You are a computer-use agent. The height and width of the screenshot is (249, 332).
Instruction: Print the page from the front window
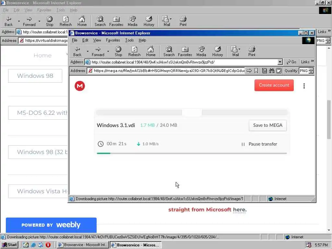tap(252, 52)
